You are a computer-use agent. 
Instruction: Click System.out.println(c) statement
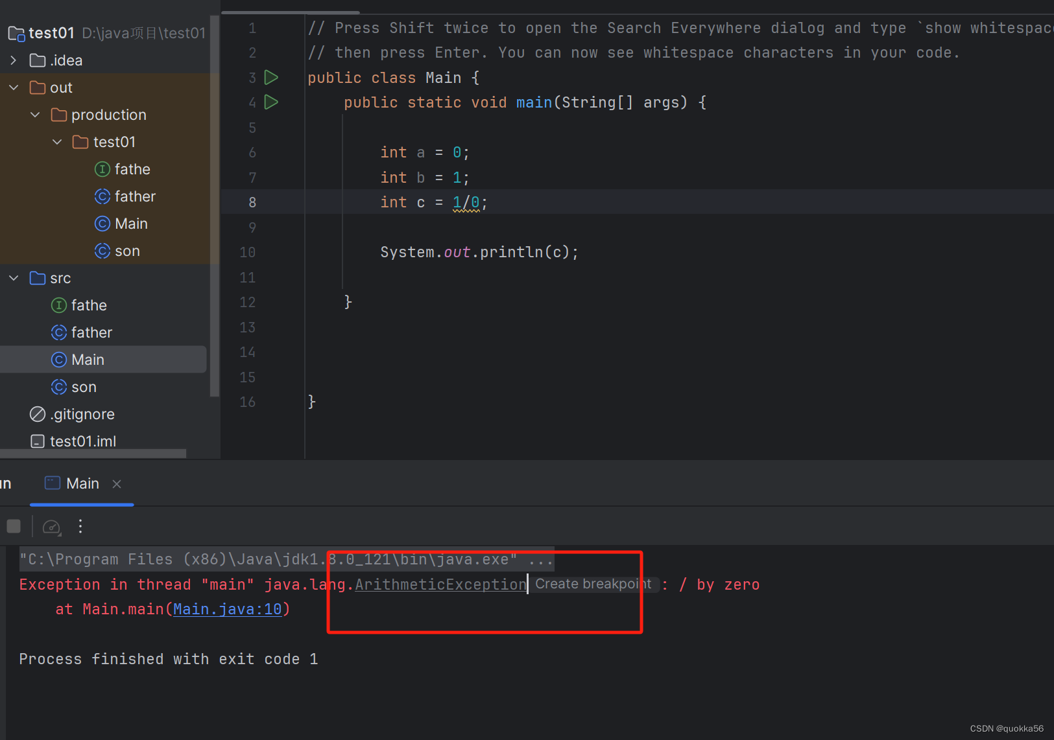[479, 252]
